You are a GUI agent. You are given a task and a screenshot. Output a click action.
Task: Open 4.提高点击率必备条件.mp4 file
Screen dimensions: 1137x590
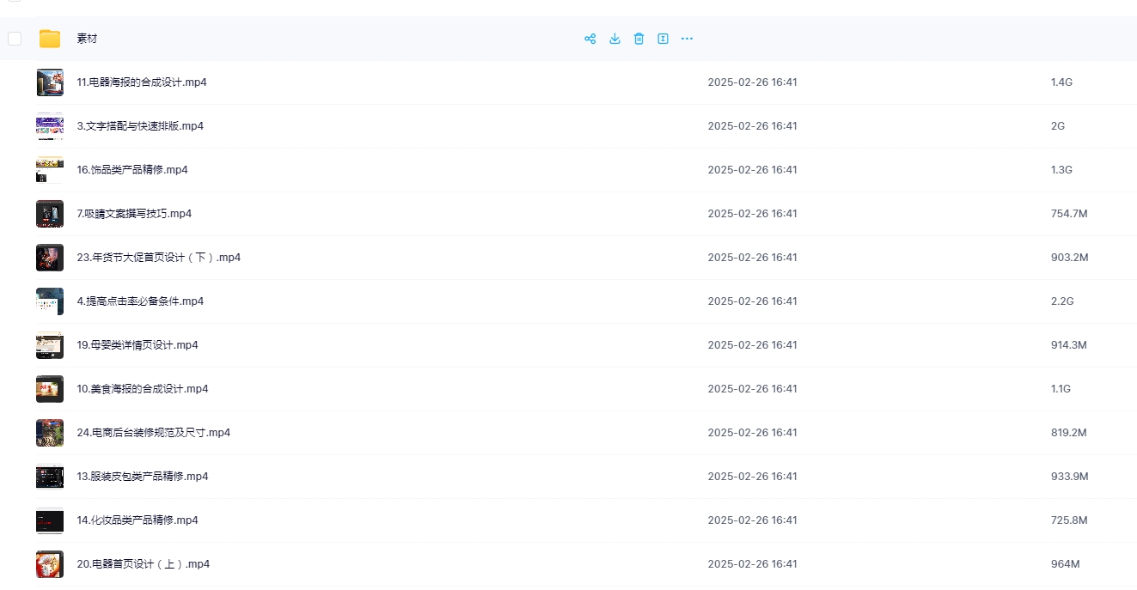(140, 301)
